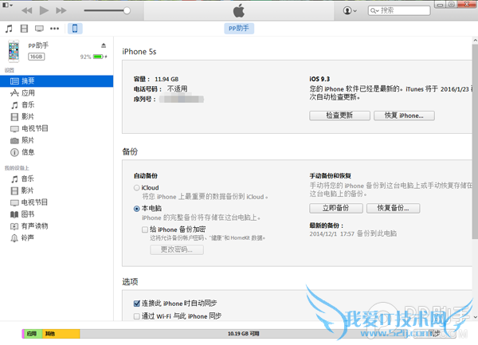Click the 更改密码... button
The width and height of the screenshot is (478, 345).
(x=177, y=249)
